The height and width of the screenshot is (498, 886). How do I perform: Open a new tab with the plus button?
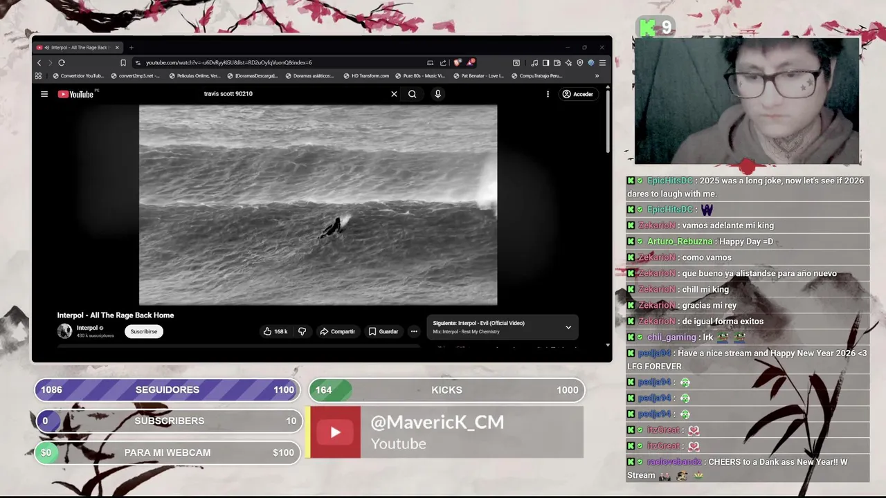pyautogui.click(x=131, y=48)
